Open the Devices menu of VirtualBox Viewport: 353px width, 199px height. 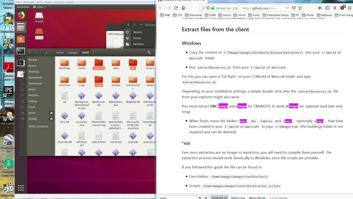(59, 2)
